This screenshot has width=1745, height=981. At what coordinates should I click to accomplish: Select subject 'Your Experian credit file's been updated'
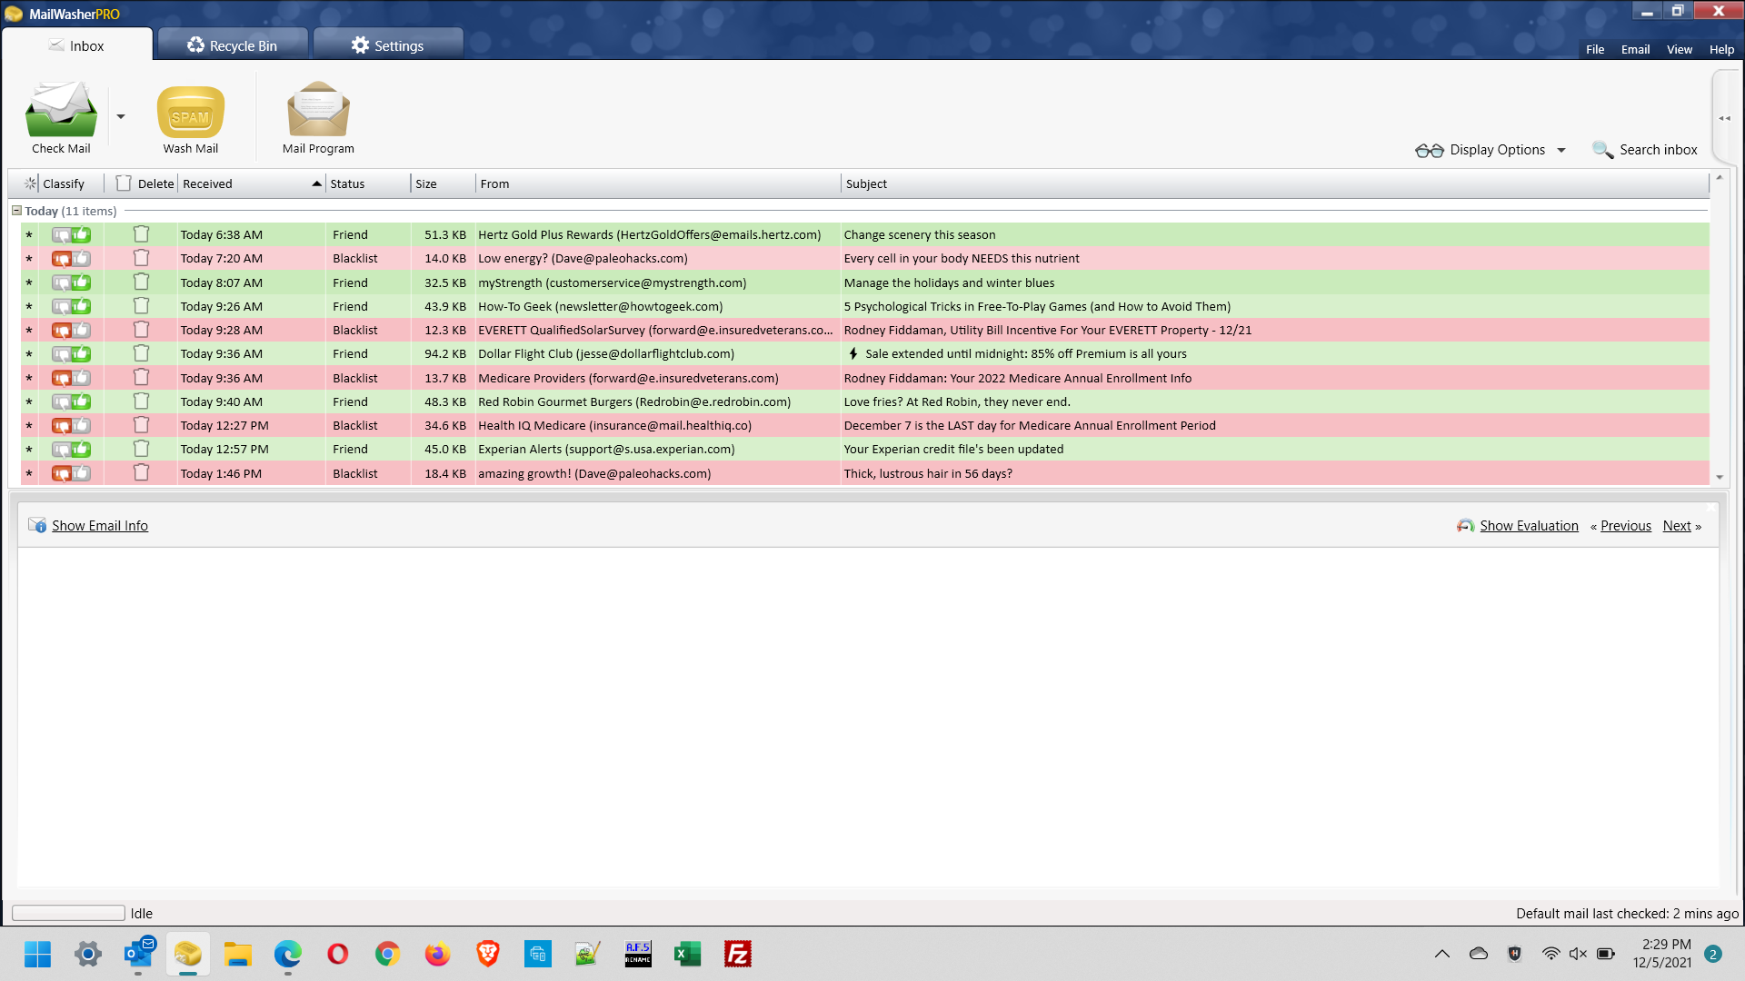coord(953,449)
